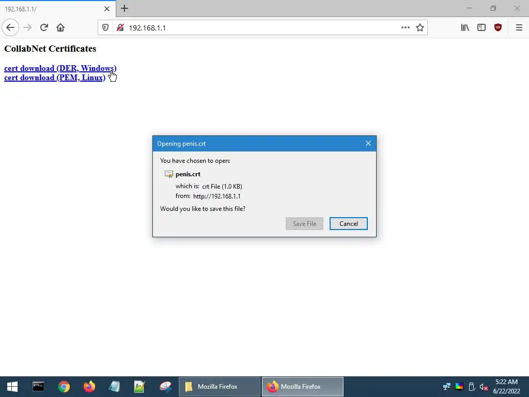
Task: Click the USB device tray icon
Action: coord(472,387)
